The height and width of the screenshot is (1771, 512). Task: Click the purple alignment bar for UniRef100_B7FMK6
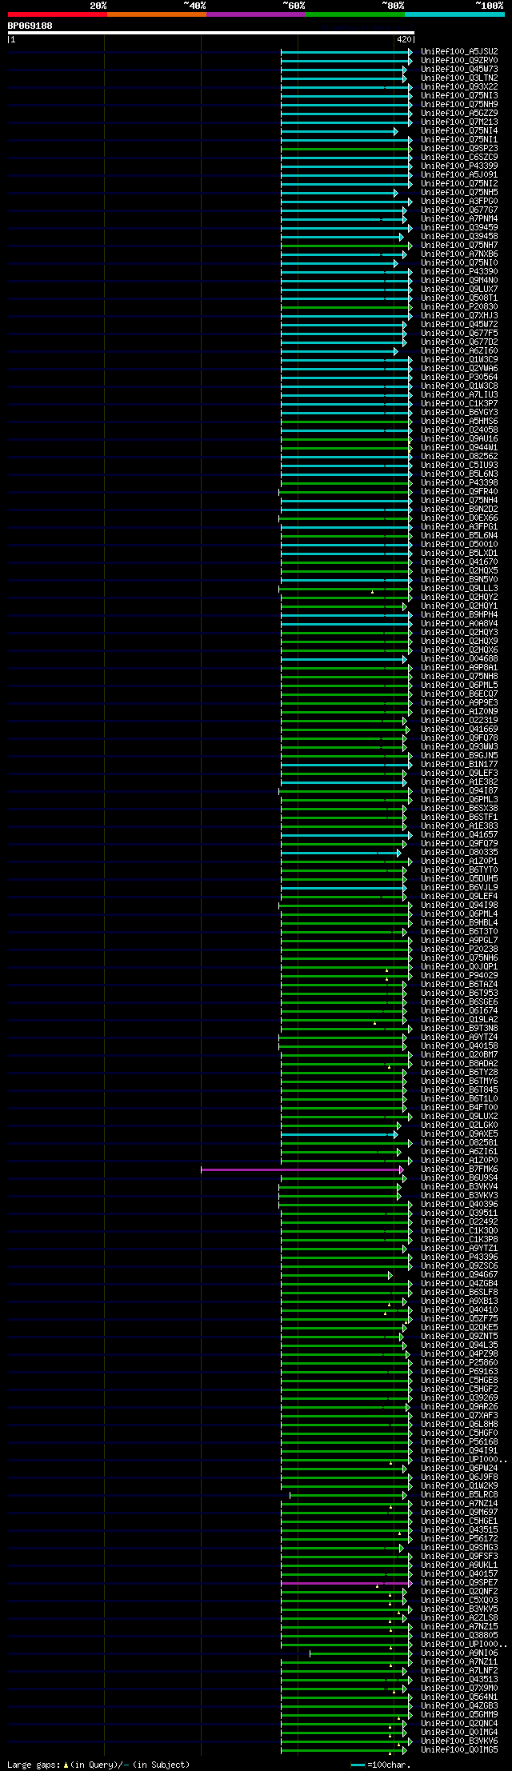(x=302, y=1169)
